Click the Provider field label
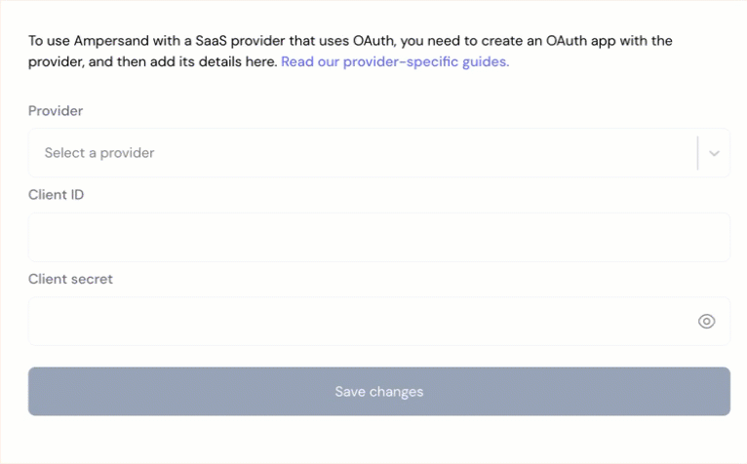The height and width of the screenshot is (464, 747). click(x=56, y=110)
